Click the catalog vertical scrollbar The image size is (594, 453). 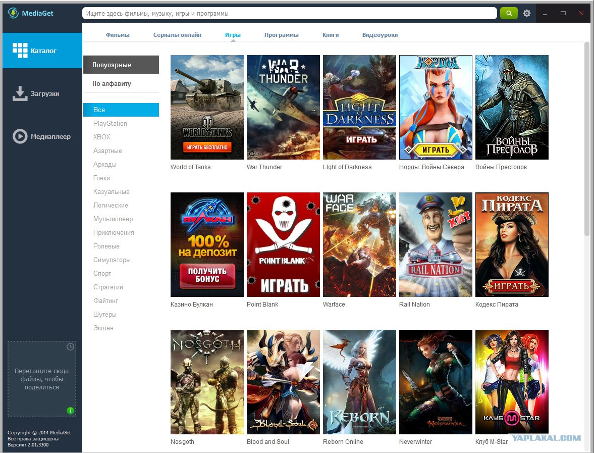pos(587,139)
